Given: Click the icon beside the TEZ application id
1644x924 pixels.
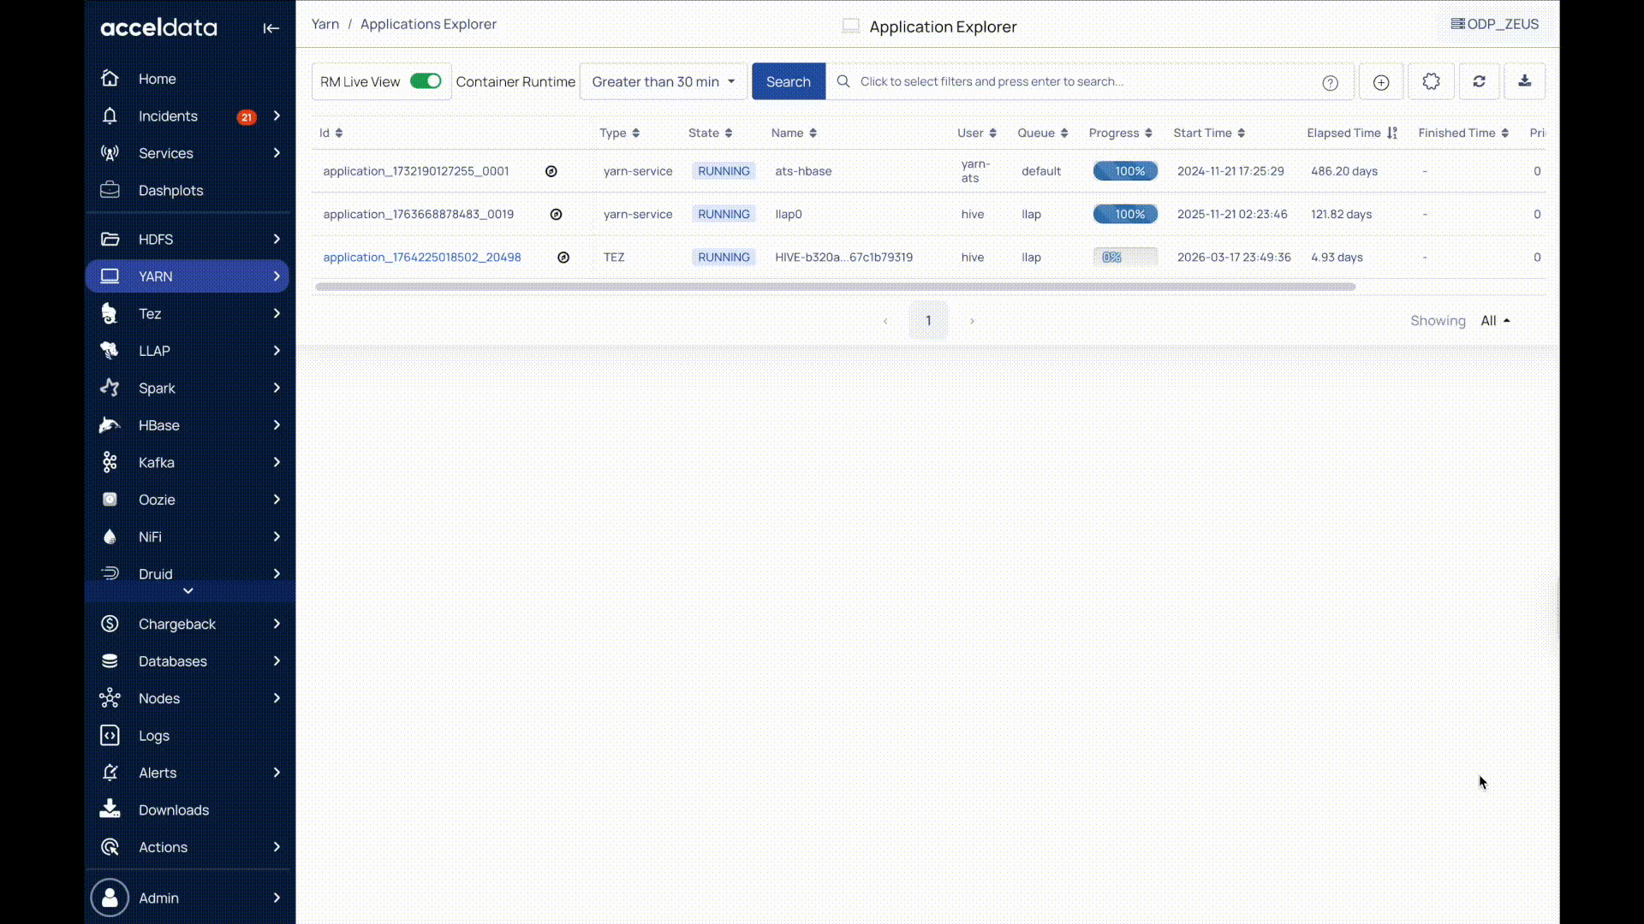Looking at the screenshot, I should tap(563, 258).
